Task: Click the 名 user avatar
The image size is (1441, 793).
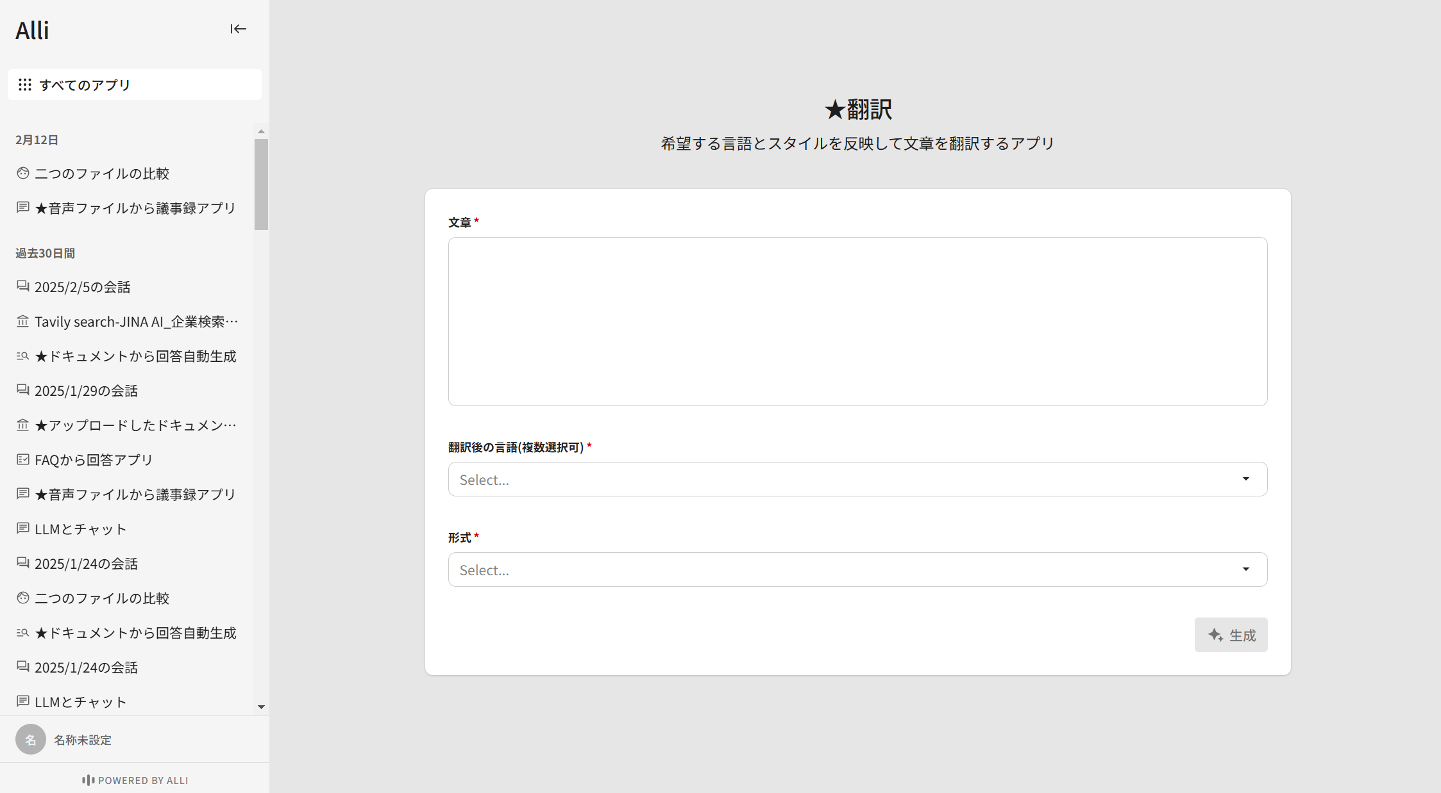Action: pyautogui.click(x=30, y=739)
